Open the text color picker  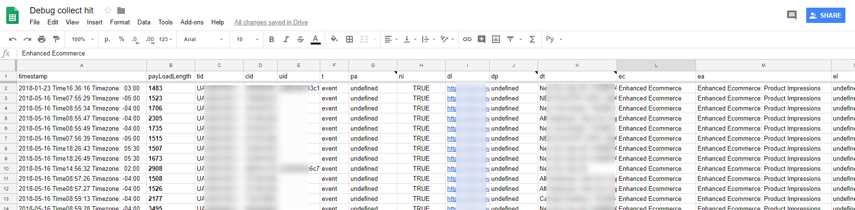tap(315, 39)
